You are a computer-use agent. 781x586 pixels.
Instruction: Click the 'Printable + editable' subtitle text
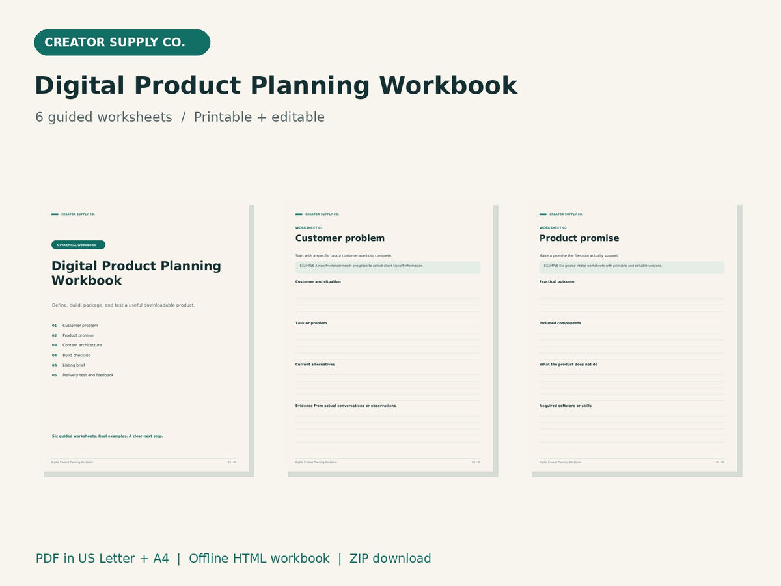pyautogui.click(x=259, y=117)
